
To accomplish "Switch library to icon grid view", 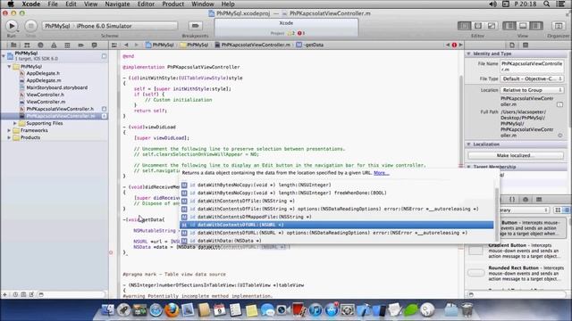I will tap(558, 210).
